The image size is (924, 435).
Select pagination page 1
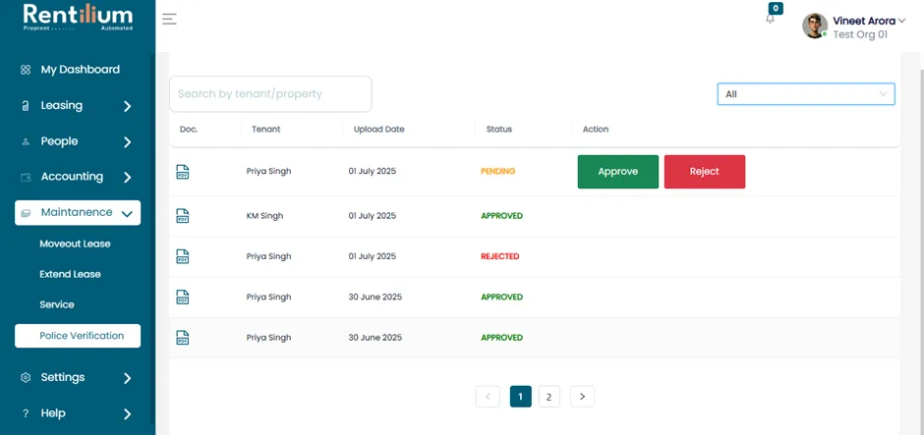point(520,397)
